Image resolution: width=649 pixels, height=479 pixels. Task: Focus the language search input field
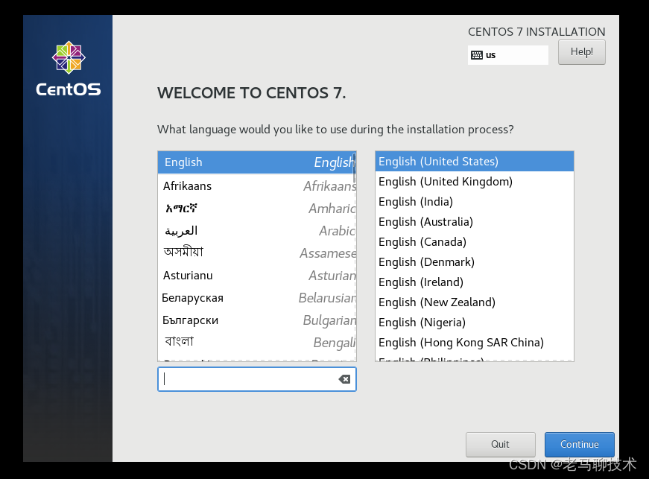[256, 379]
